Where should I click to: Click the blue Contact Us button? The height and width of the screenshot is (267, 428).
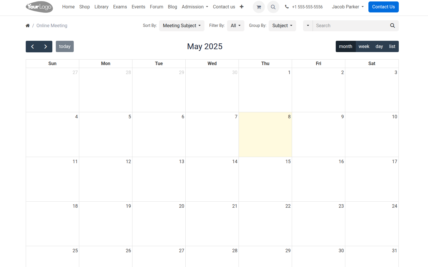[x=383, y=7]
